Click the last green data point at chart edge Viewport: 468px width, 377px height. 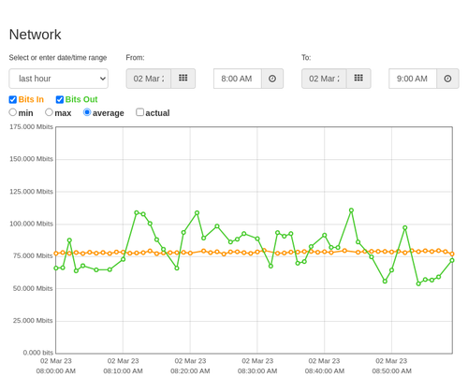coord(452,260)
